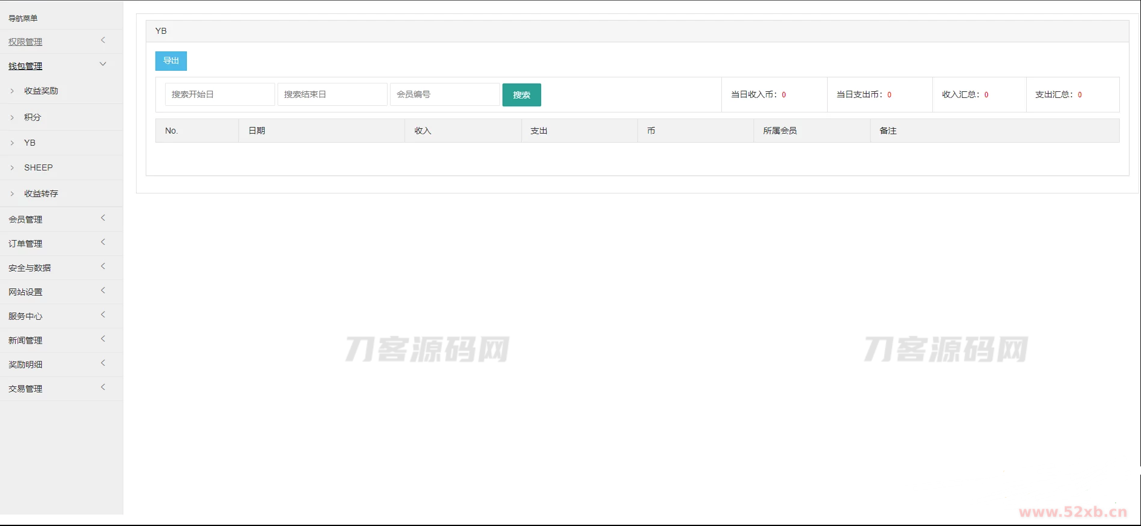Click chevron icon next to 安全与数据

[x=103, y=267]
